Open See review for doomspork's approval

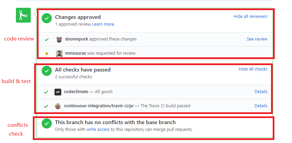(x=257, y=39)
